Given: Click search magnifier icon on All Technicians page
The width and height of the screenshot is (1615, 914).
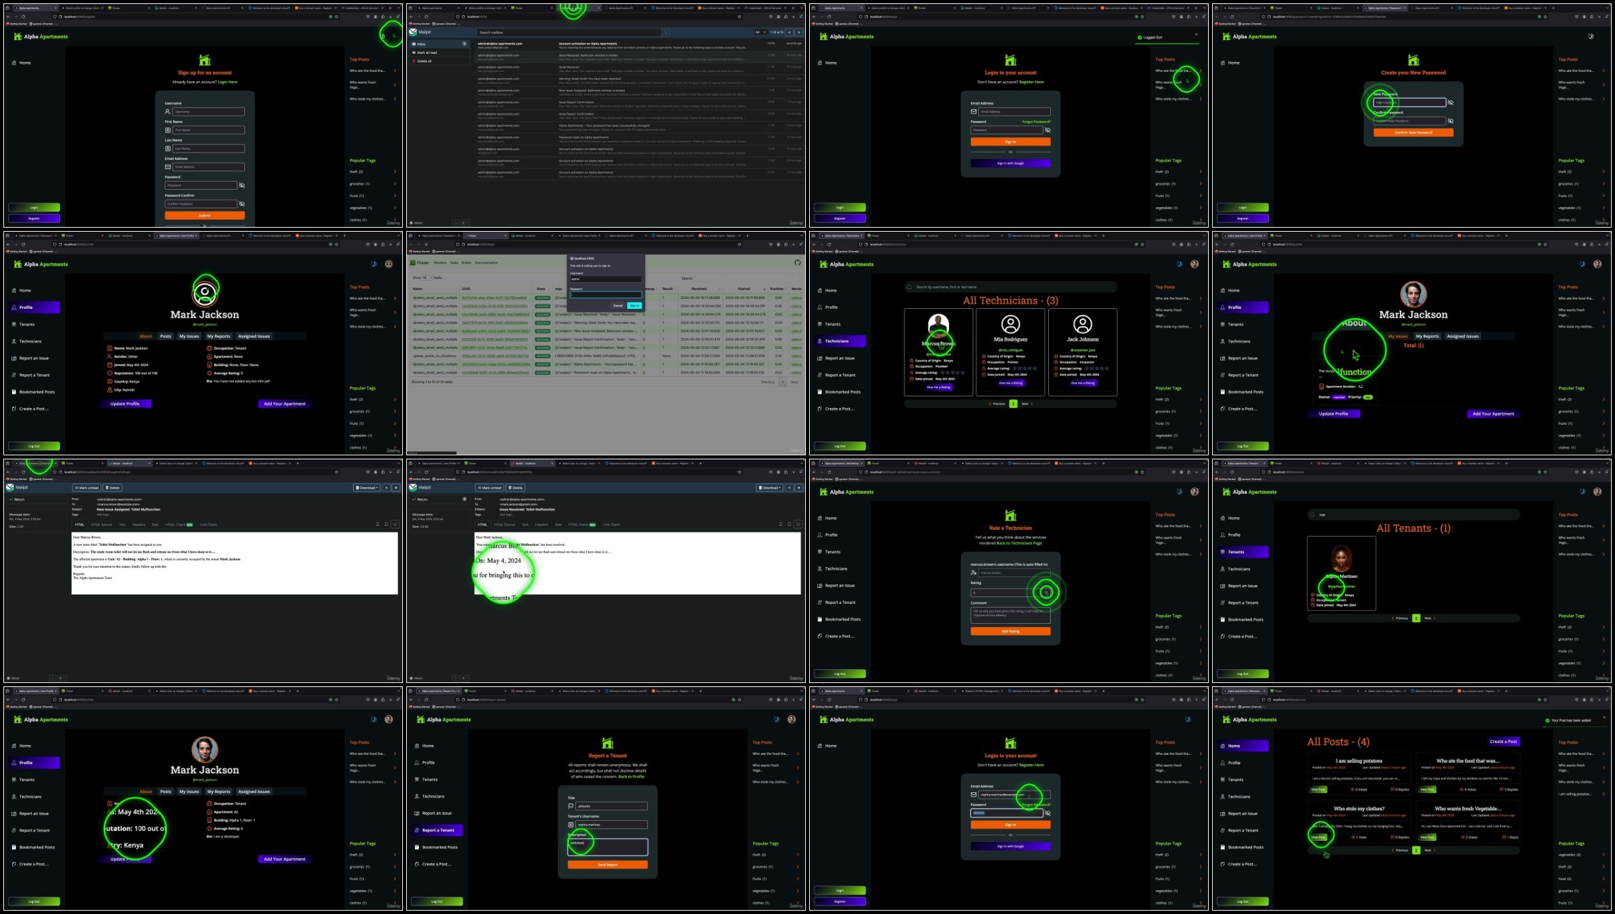Looking at the screenshot, I should pos(910,287).
